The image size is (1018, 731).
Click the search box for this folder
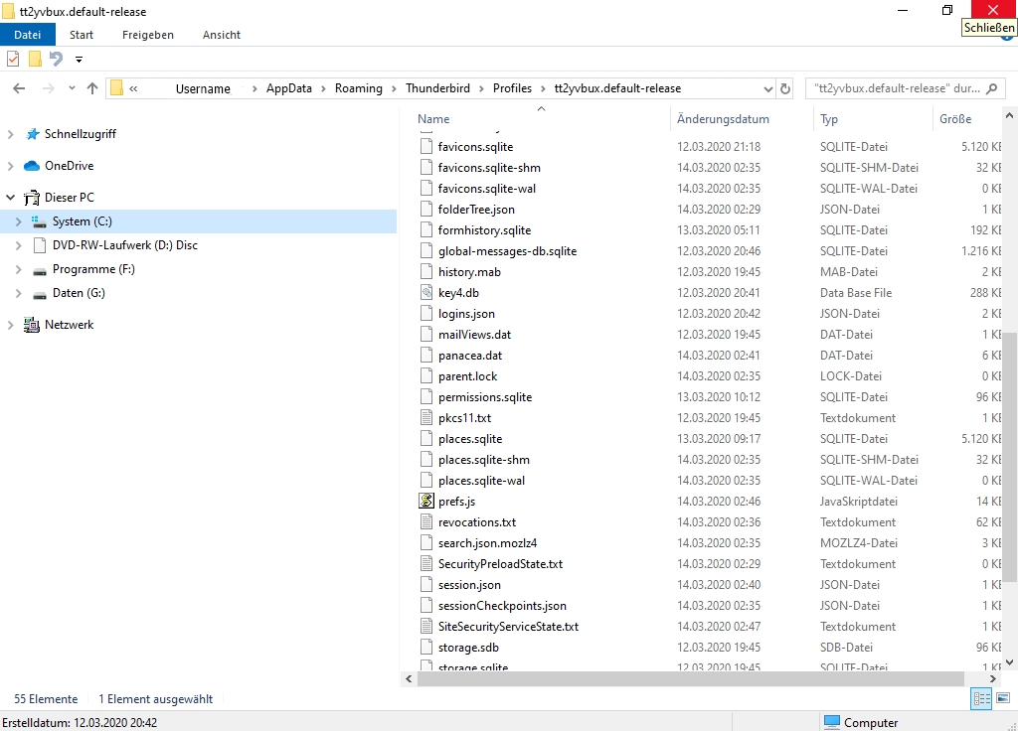895,88
